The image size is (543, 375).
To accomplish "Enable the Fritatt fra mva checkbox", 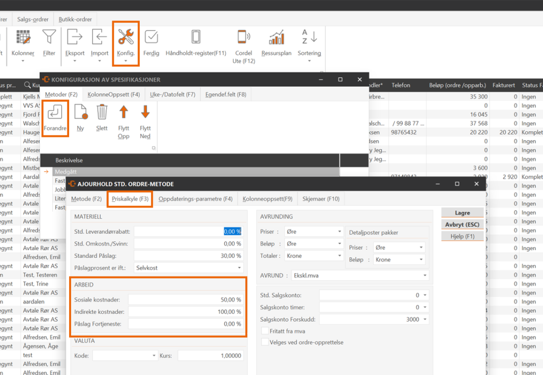I will click(x=265, y=331).
